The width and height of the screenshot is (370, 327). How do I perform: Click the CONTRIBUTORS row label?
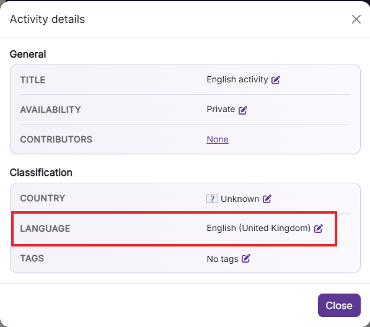click(x=56, y=139)
